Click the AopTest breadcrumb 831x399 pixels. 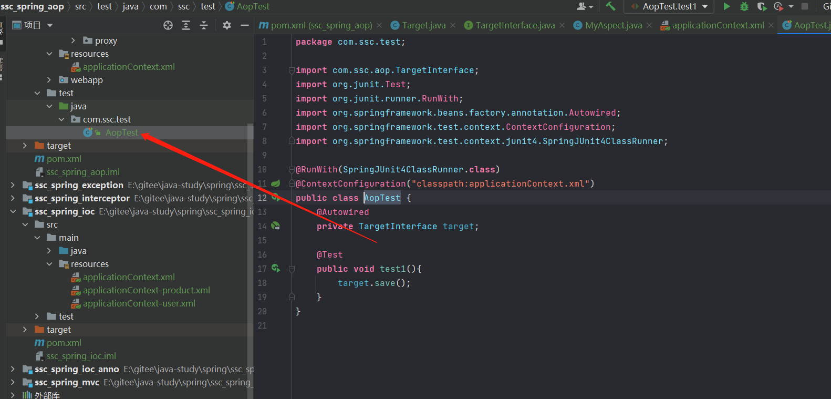pyautogui.click(x=253, y=6)
